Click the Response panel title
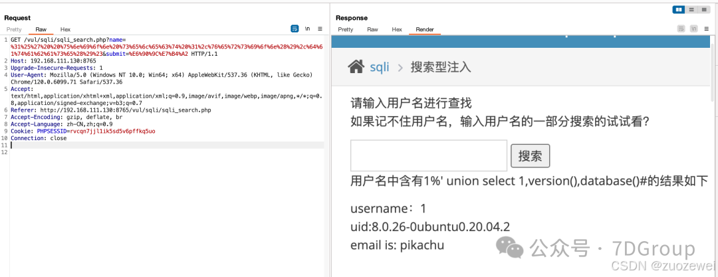Viewport: 718px width, 277px height. pyautogui.click(x=352, y=18)
